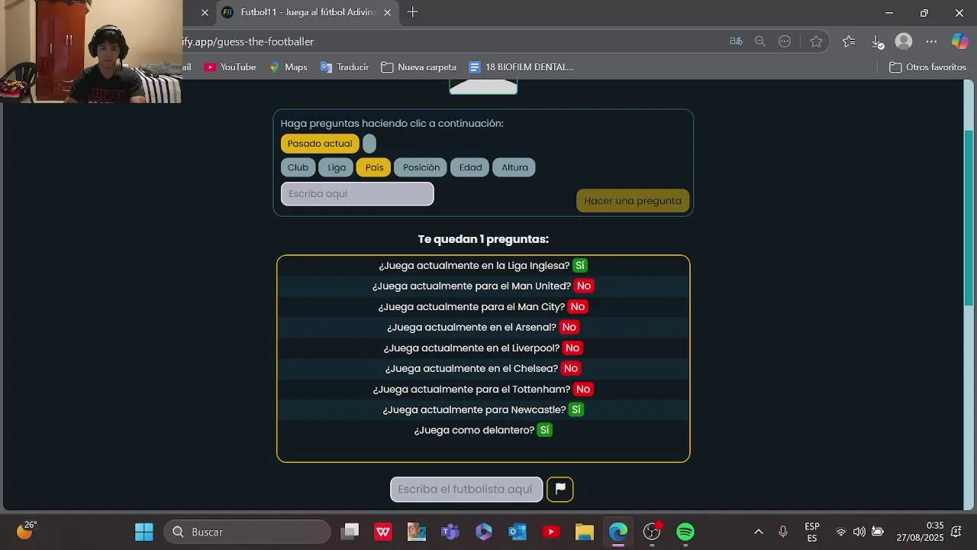Open Traducir bookmark

[344, 67]
